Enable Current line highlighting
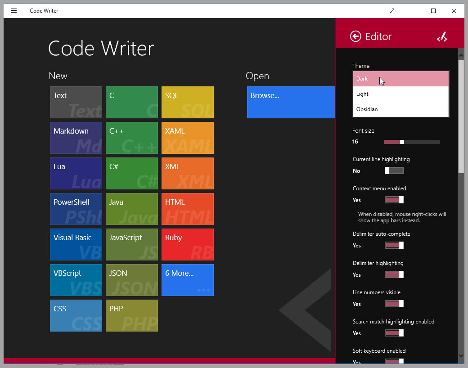The height and width of the screenshot is (368, 468). [394, 171]
